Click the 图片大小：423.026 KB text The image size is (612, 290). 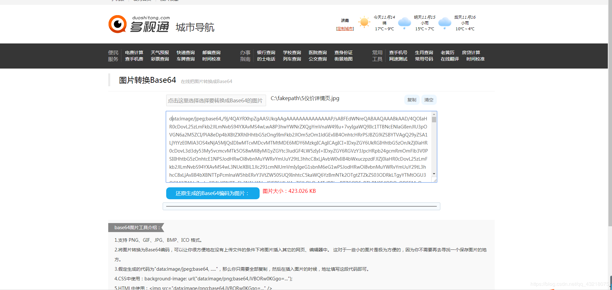click(x=289, y=191)
